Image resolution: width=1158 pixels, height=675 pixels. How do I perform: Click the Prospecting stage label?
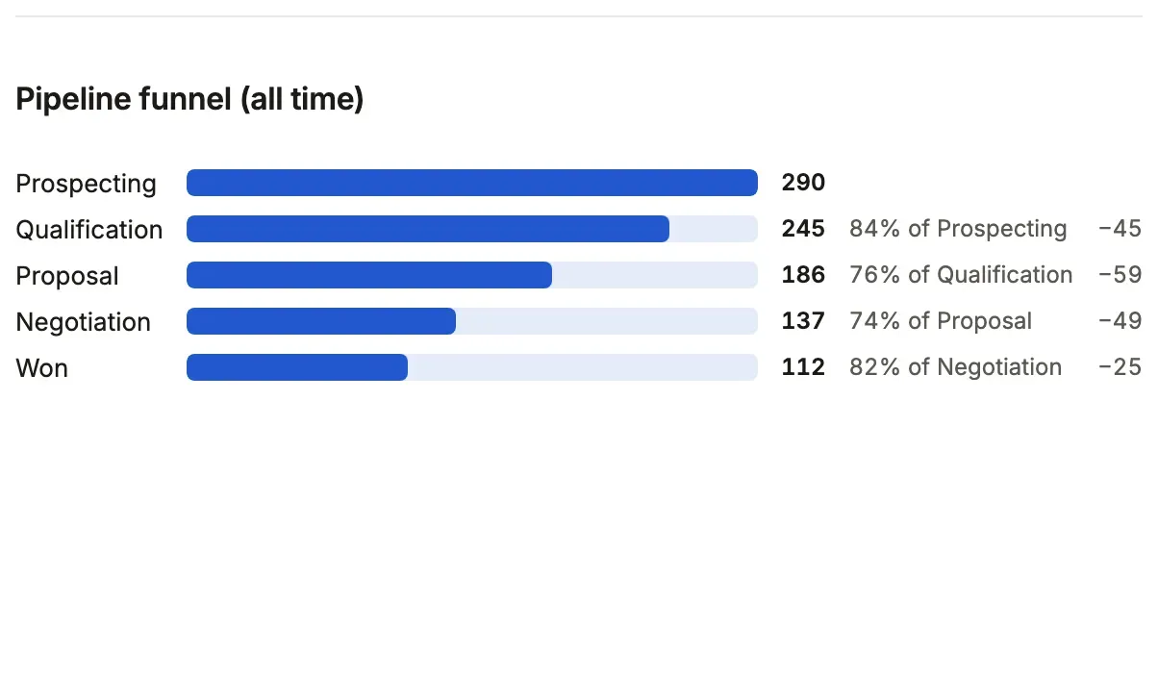(86, 184)
